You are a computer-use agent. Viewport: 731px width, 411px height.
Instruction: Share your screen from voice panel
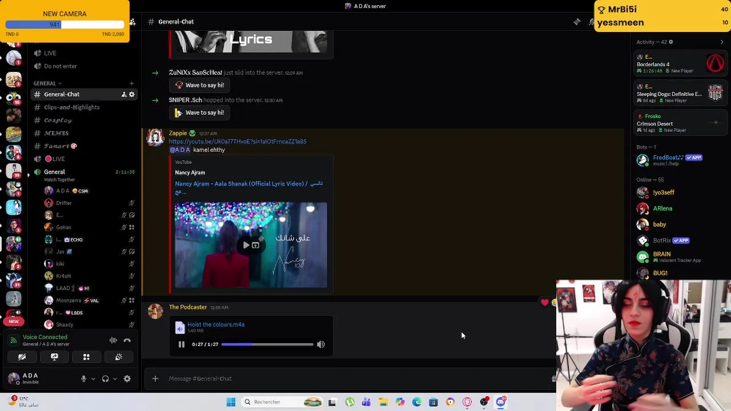54,357
